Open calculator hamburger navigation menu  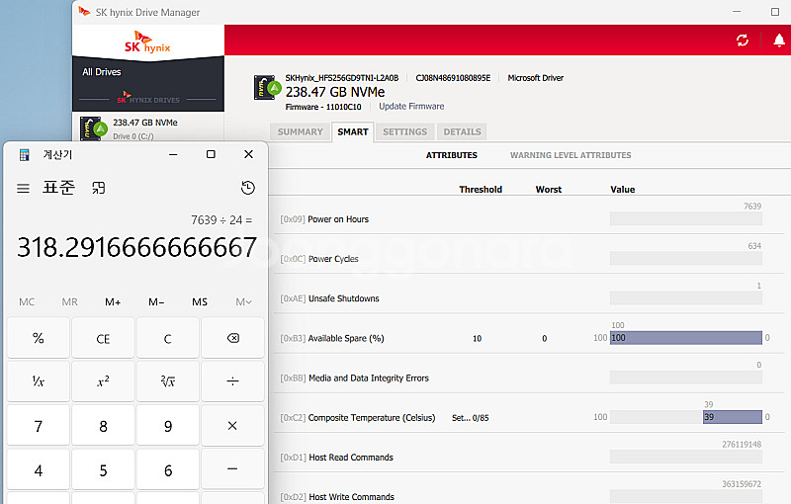tap(23, 189)
